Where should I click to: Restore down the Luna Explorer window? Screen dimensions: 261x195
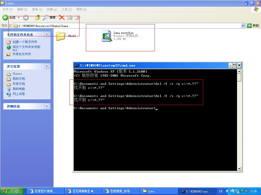point(252,3)
